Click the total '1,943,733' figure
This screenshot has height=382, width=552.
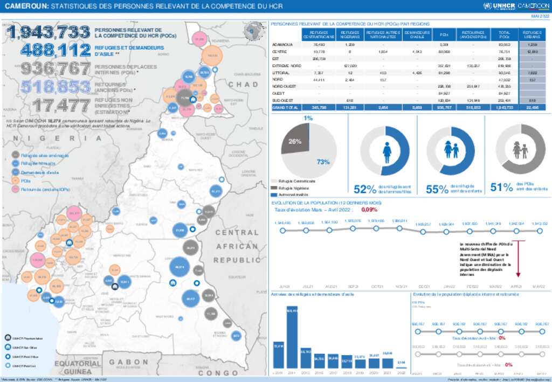click(x=48, y=32)
